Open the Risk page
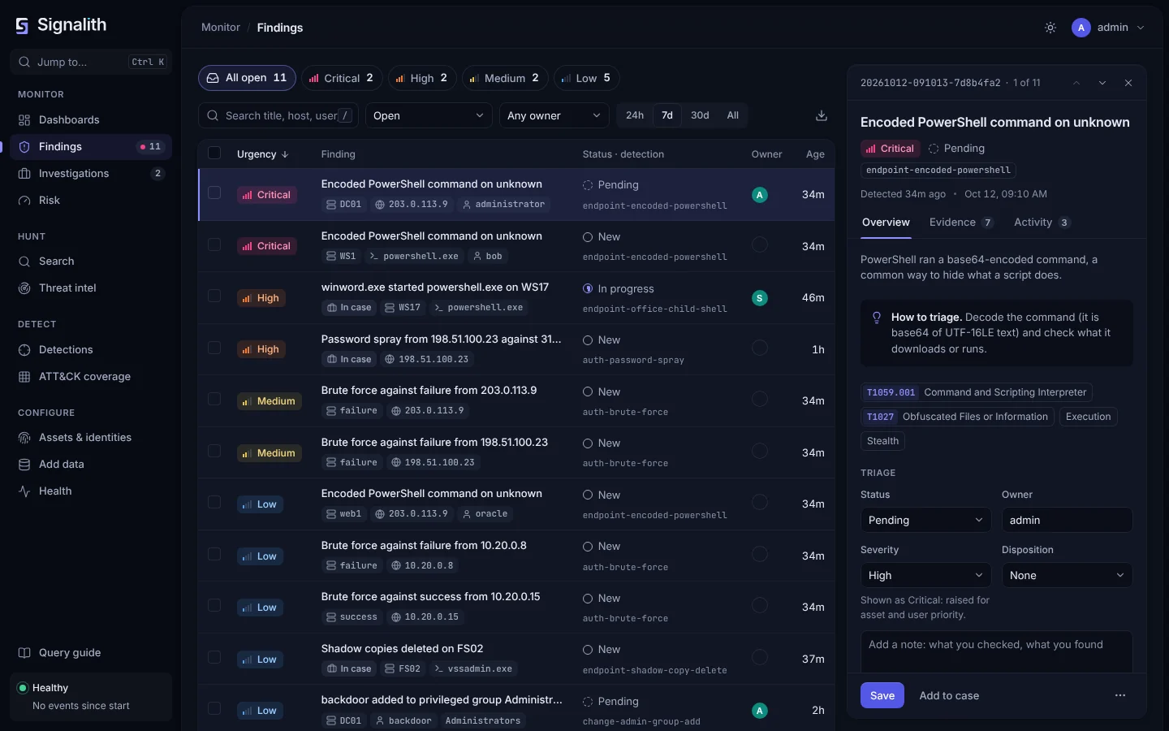The image size is (1169, 731). [x=91, y=200]
